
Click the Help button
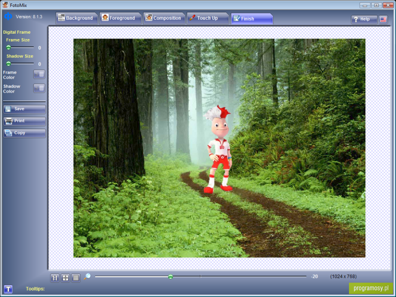click(364, 19)
